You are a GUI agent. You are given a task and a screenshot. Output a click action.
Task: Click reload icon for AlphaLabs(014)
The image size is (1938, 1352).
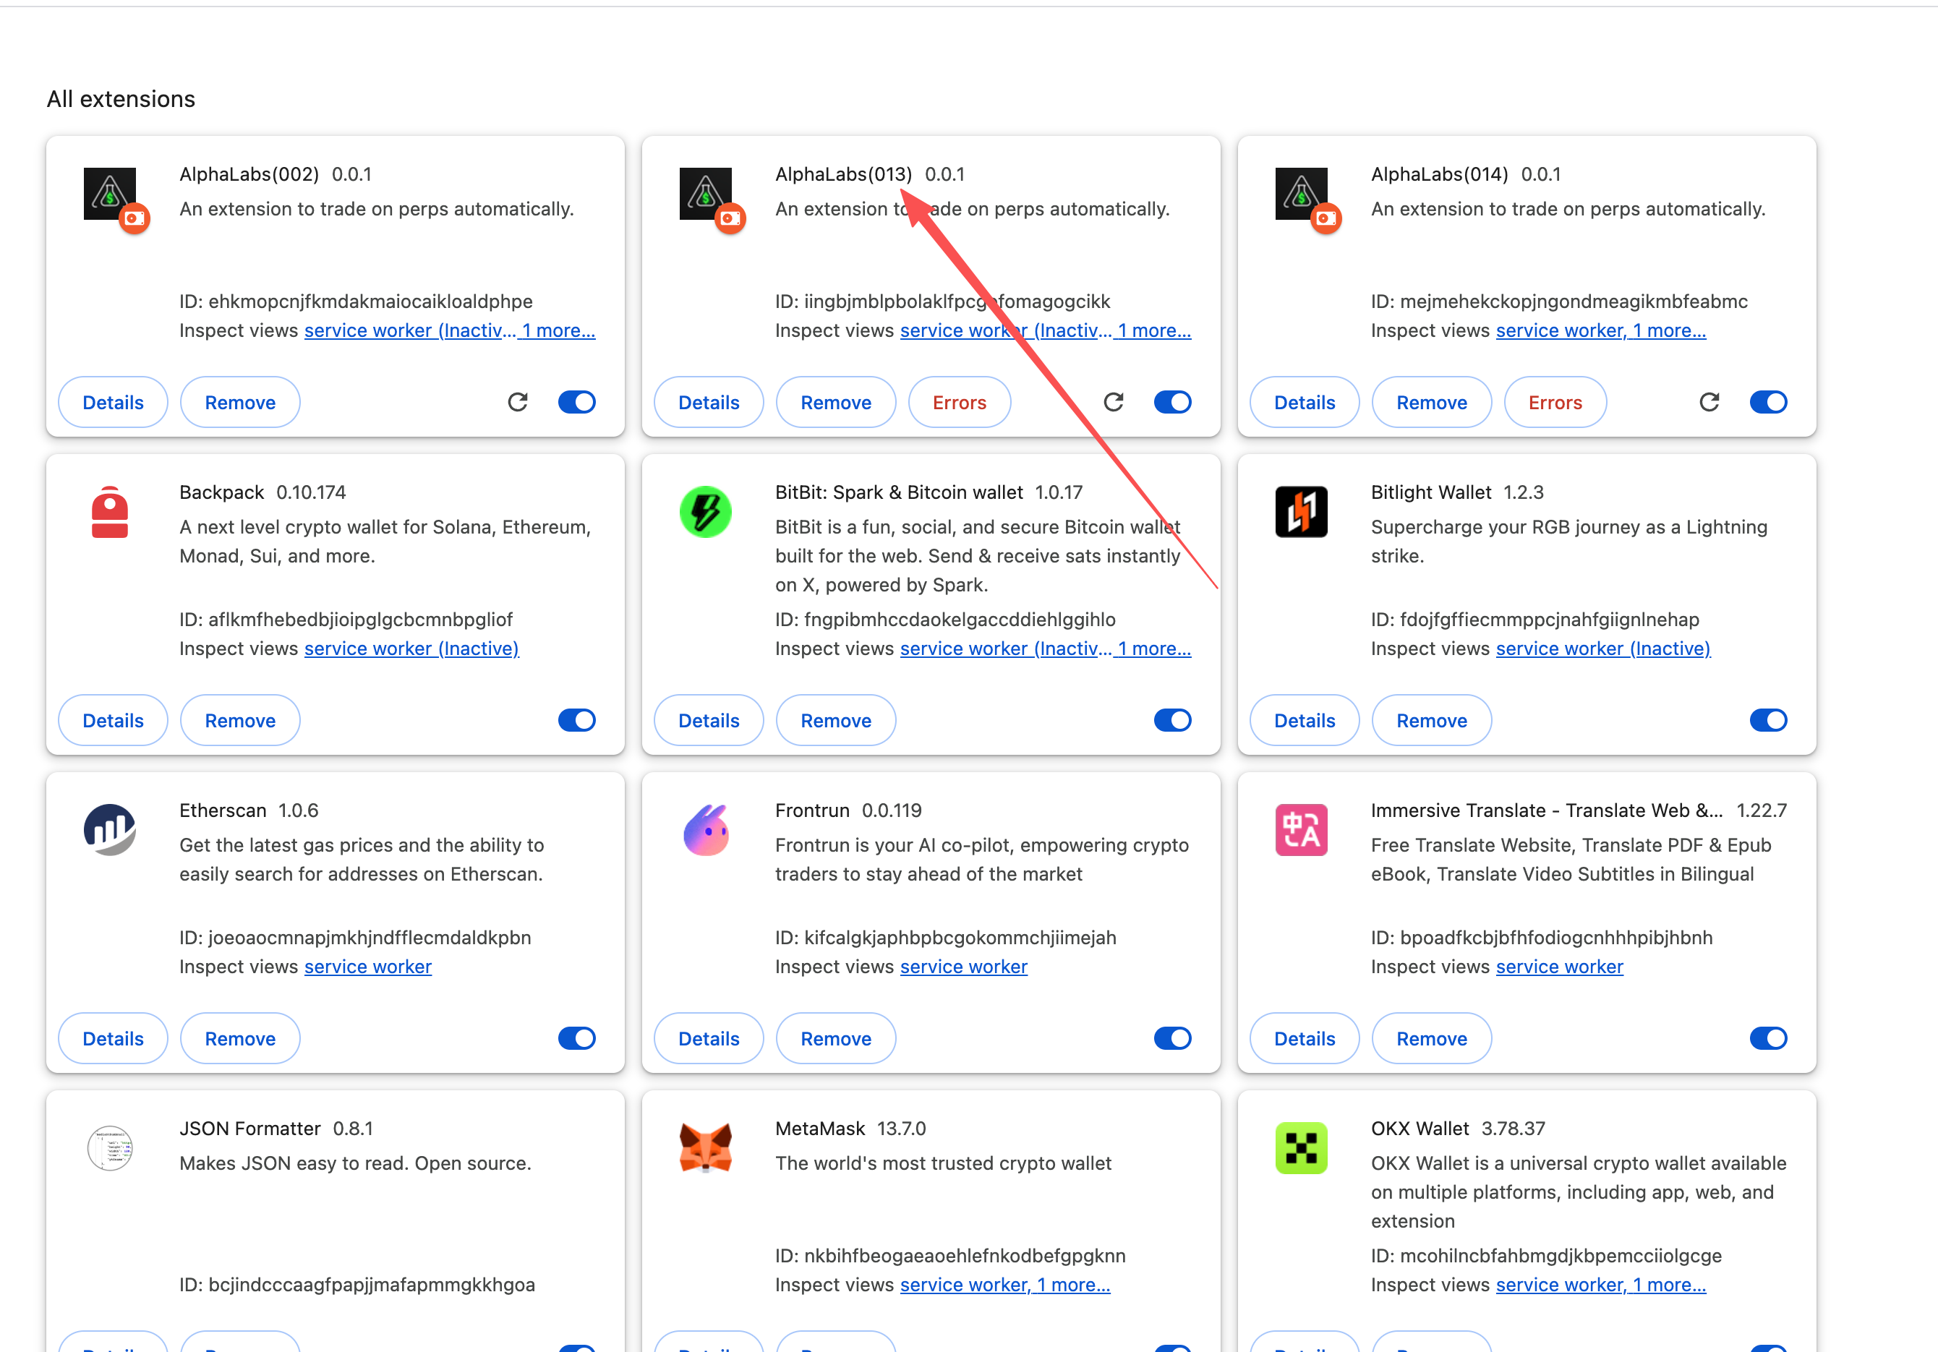1709,402
